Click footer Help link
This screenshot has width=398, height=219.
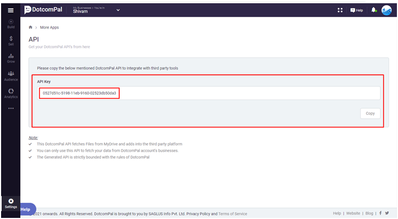[337, 214]
